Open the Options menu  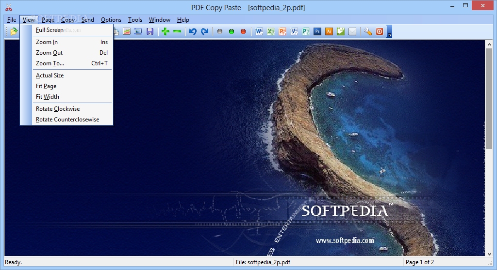pyautogui.click(x=111, y=20)
